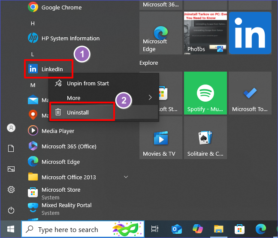Viewport: 278px width, 238px height.
Task: Click the Windows Start button
Action: pos(11,229)
